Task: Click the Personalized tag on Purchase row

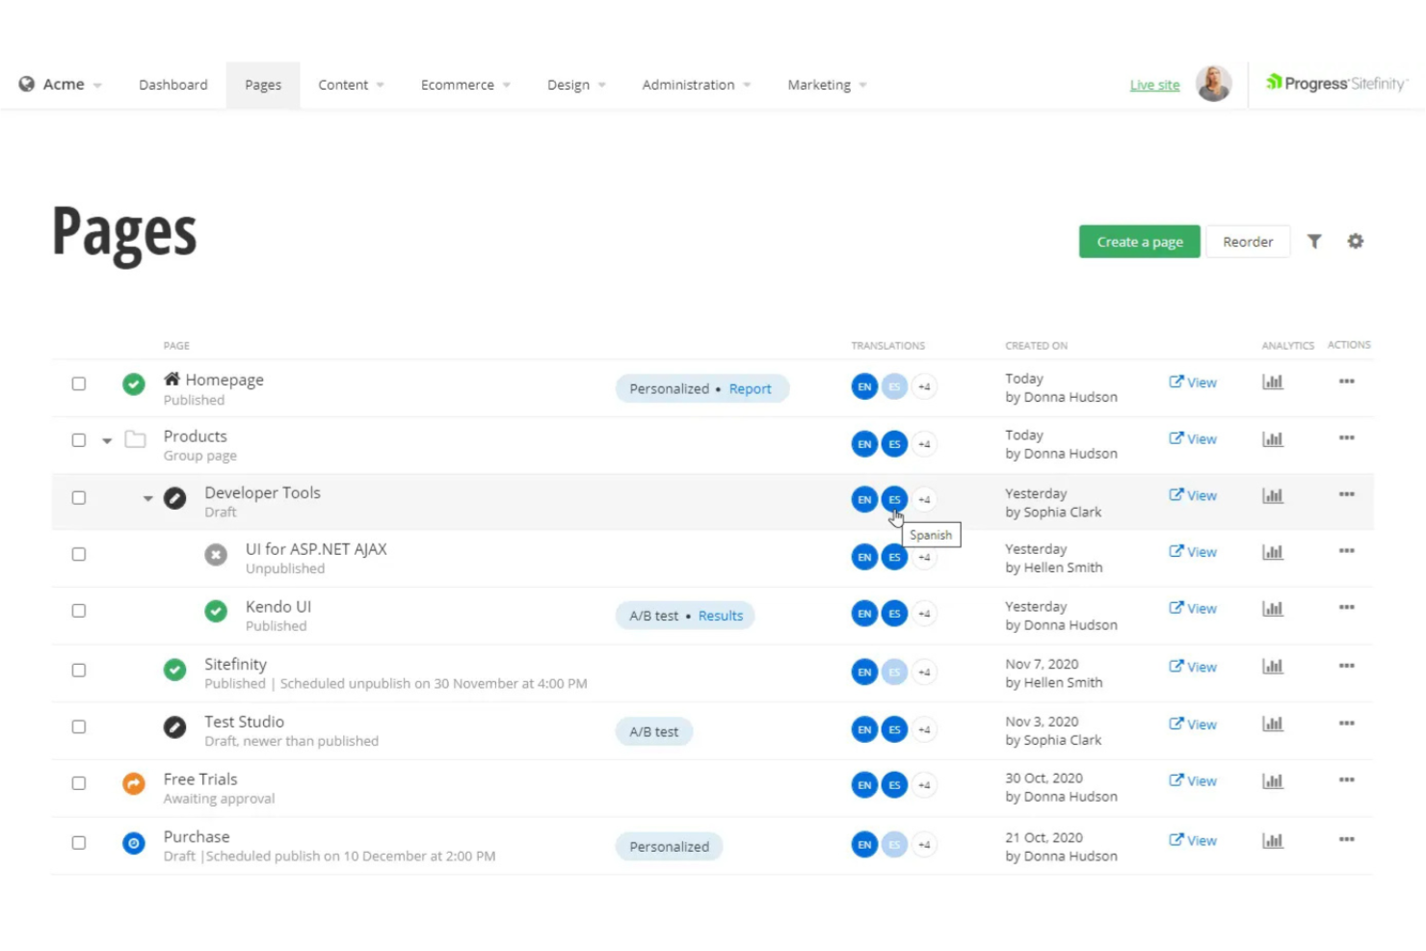Action: 670,847
